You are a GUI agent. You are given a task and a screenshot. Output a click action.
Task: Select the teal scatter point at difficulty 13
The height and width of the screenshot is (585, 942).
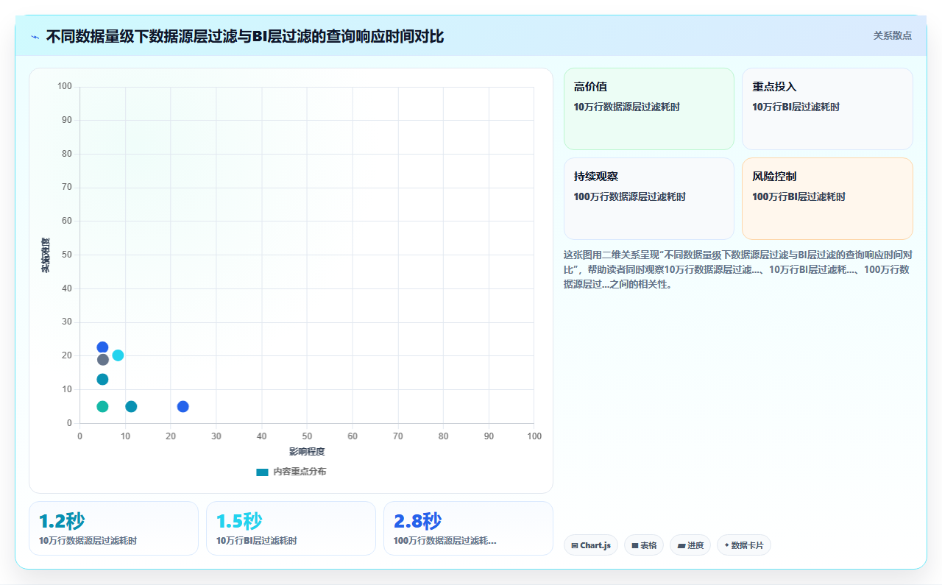[x=102, y=380]
